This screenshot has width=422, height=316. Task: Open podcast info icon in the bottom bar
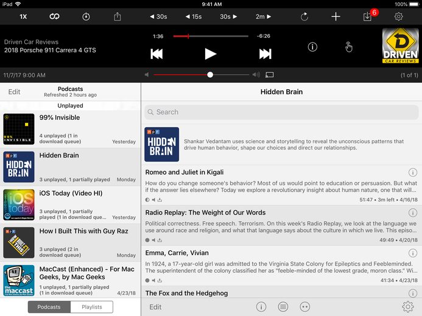(261, 307)
